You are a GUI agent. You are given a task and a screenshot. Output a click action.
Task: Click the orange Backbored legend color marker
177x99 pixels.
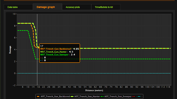click(38, 96)
